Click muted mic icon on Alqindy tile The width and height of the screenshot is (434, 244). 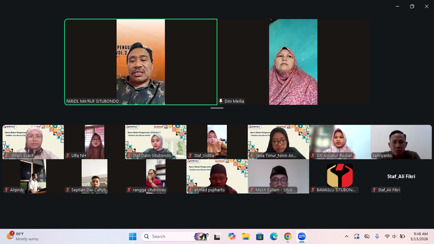pyautogui.click(x=6, y=190)
